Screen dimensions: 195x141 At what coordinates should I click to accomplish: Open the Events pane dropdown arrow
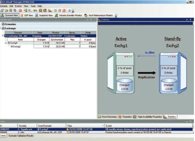187,121
